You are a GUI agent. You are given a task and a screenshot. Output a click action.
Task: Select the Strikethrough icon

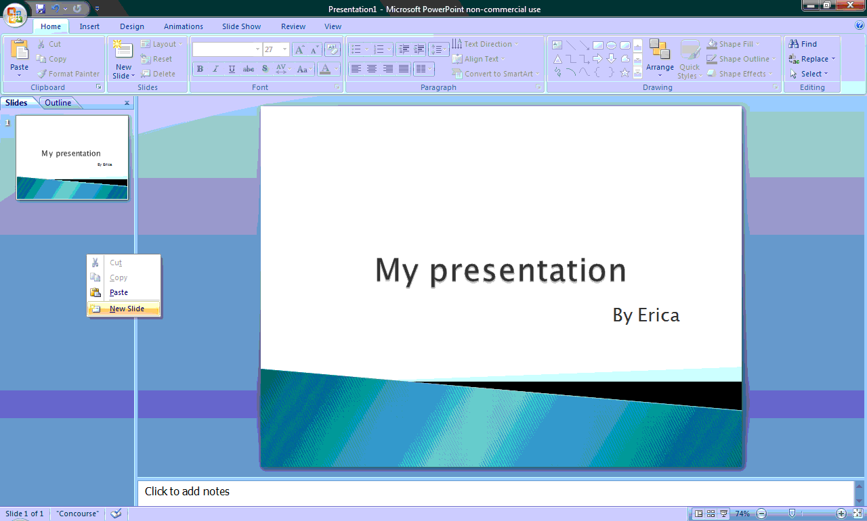tap(248, 68)
